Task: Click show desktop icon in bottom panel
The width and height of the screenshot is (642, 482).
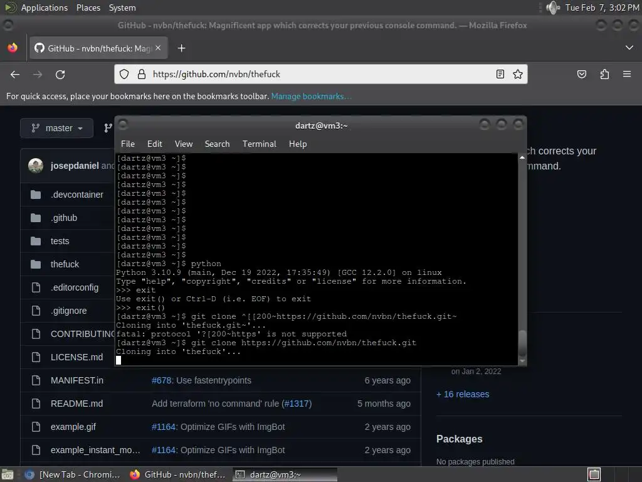Action: 7,474
